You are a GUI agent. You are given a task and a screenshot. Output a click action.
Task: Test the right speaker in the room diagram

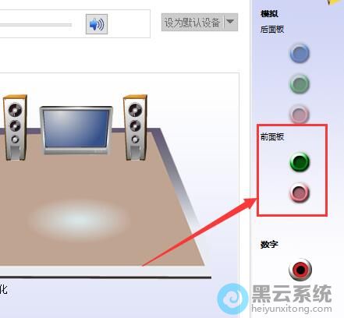coord(135,127)
